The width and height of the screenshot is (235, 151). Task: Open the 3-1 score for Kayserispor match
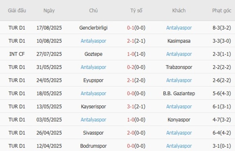coord(132,107)
